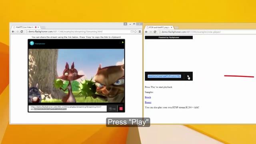Click the Big Buck Bunny video preview
This screenshot has width=256, height=144.
coord(76,76)
